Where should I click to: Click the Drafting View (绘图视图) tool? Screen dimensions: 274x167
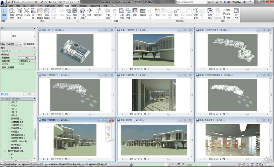122,13
